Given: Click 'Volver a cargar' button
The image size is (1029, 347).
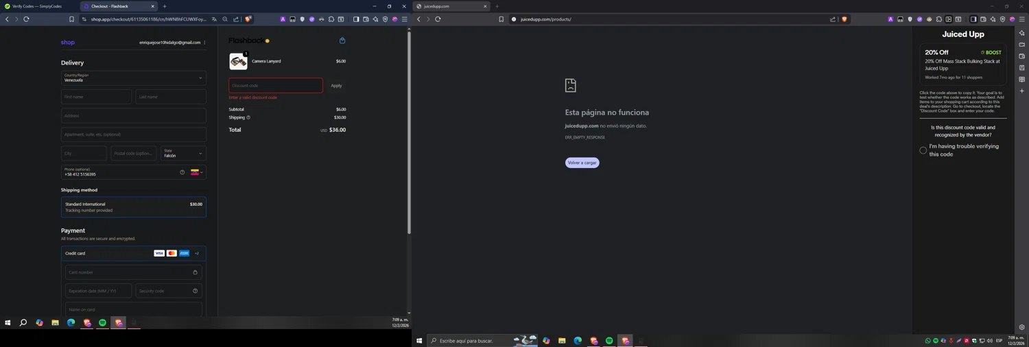Looking at the screenshot, I should [582, 163].
